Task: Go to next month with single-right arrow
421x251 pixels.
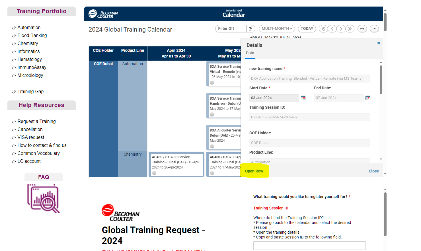Action: [x=341, y=29]
